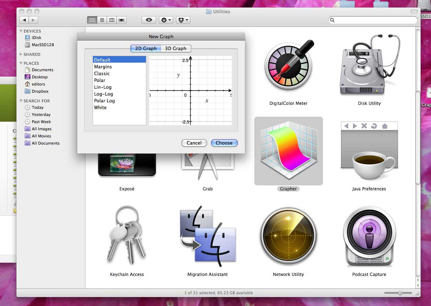The width and height of the screenshot is (431, 306).
Task: Collapse the SEARCH FOR sidebar section
Action: coord(21,101)
